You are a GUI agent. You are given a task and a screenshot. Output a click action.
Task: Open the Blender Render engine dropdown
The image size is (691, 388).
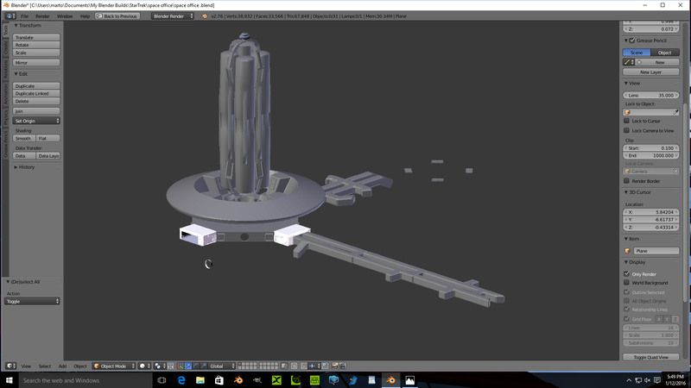(x=172, y=16)
